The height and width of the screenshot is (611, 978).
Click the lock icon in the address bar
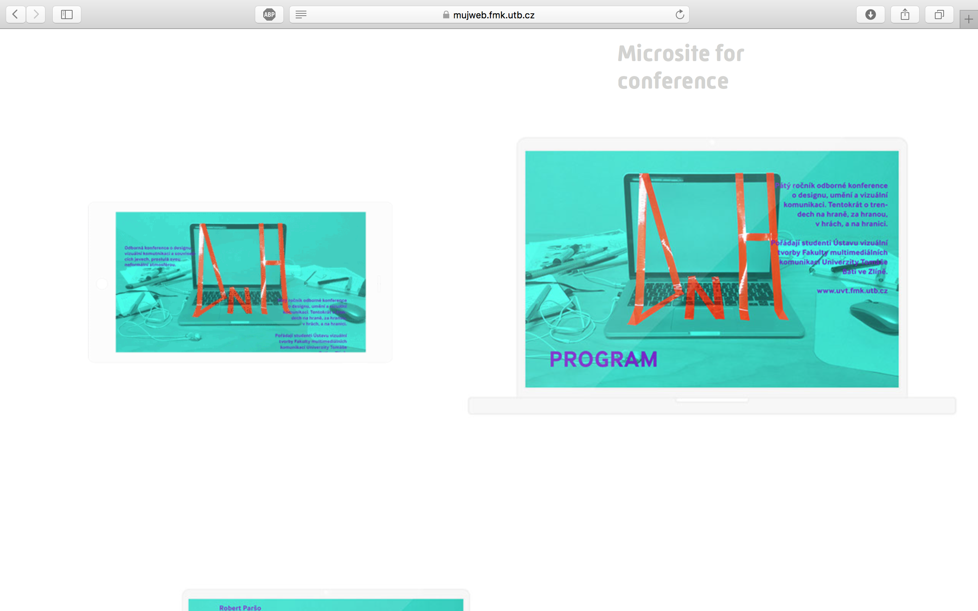coord(446,15)
